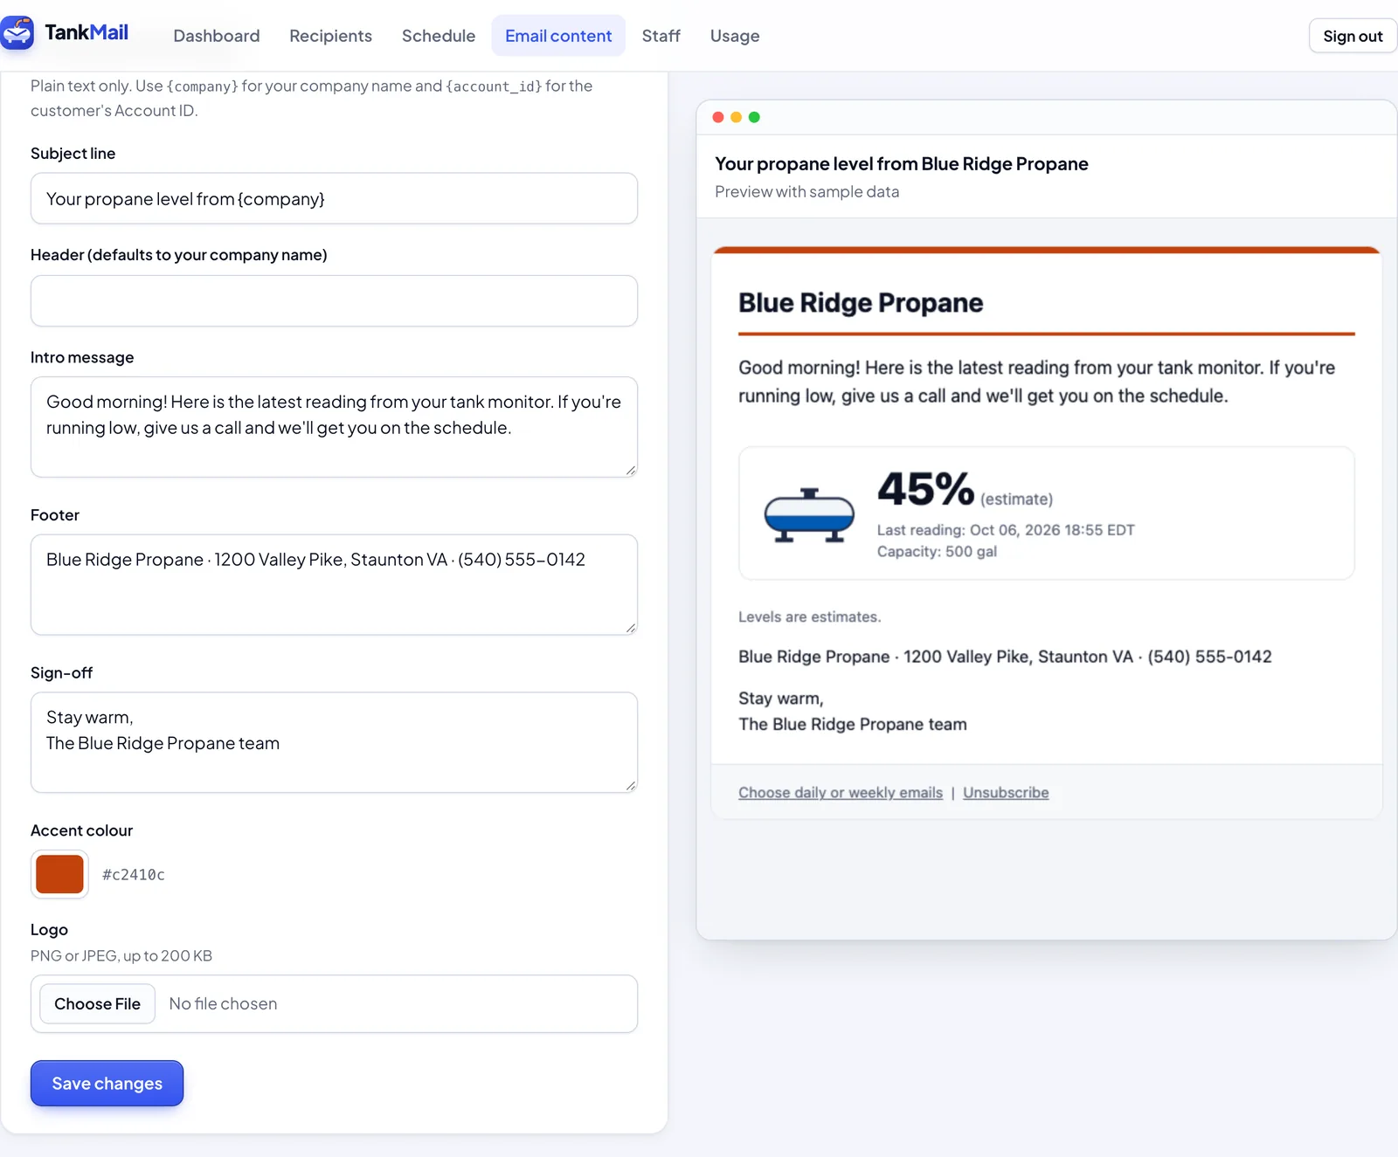The width and height of the screenshot is (1398, 1157).
Task: Grab the Intro message resize handle
Action: tap(631, 470)
